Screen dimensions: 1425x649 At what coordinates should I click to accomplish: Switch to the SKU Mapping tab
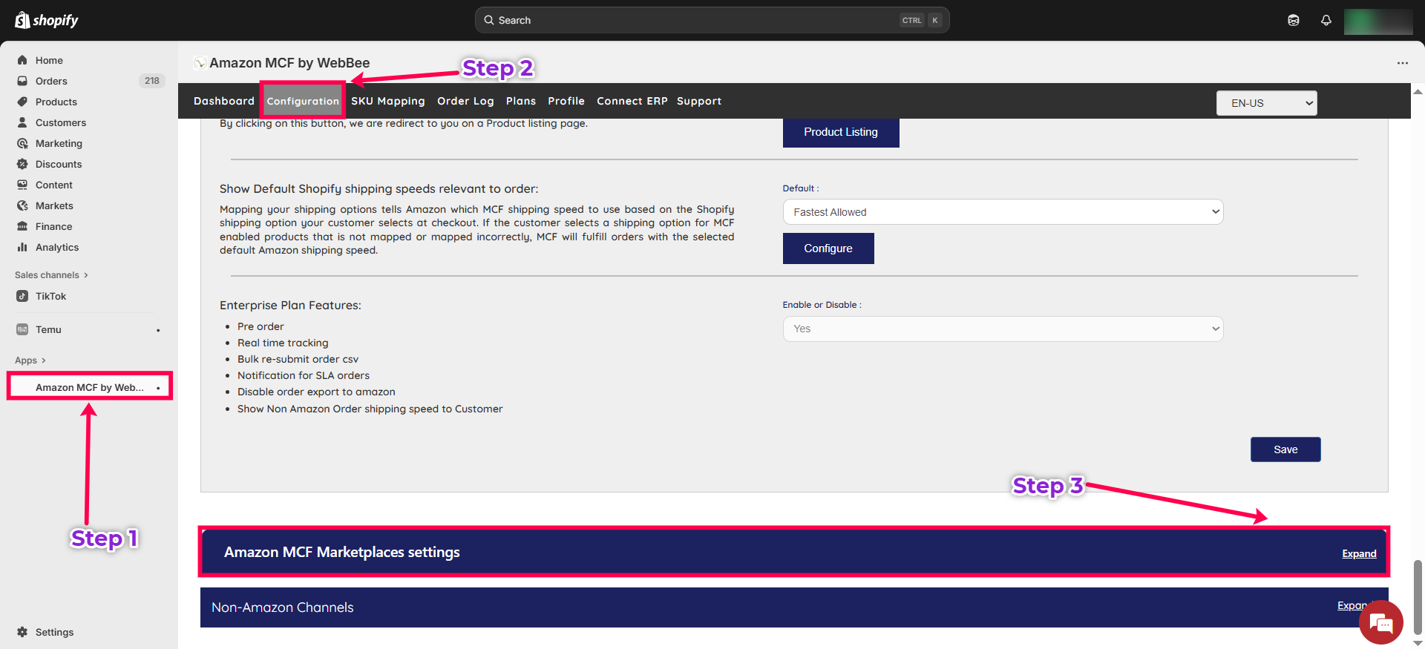click(x=387, y=101)
